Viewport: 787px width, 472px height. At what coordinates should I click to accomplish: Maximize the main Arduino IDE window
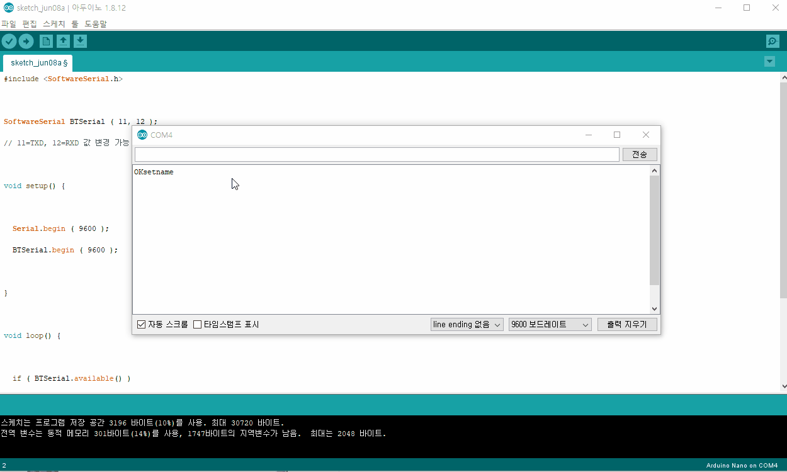tap(747, 8)
